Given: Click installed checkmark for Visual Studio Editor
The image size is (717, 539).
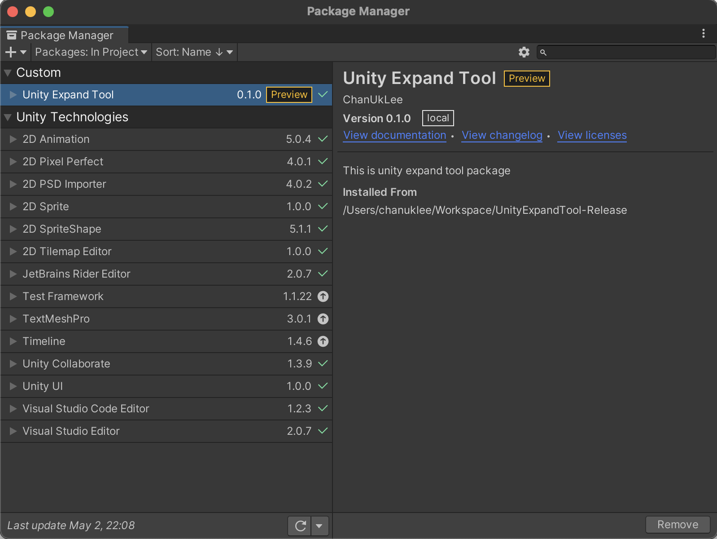Looking at the screenshot, I should 323,431.
